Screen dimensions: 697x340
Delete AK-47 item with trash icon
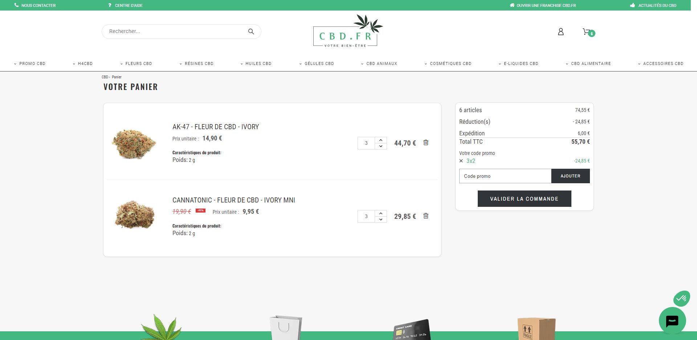tap(426, 143)
